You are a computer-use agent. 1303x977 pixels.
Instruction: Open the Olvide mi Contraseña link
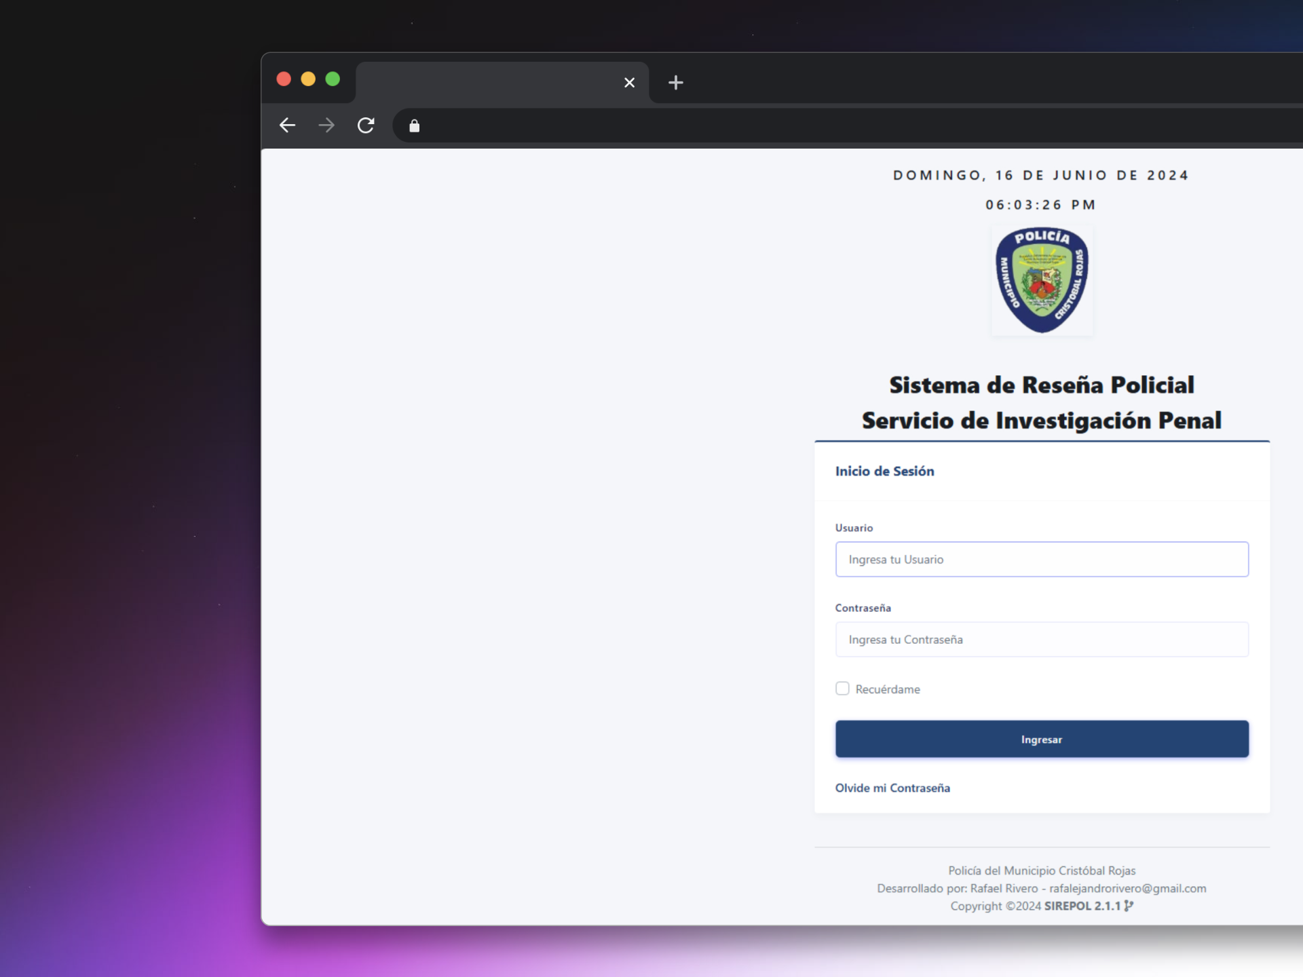pos(892,788)
